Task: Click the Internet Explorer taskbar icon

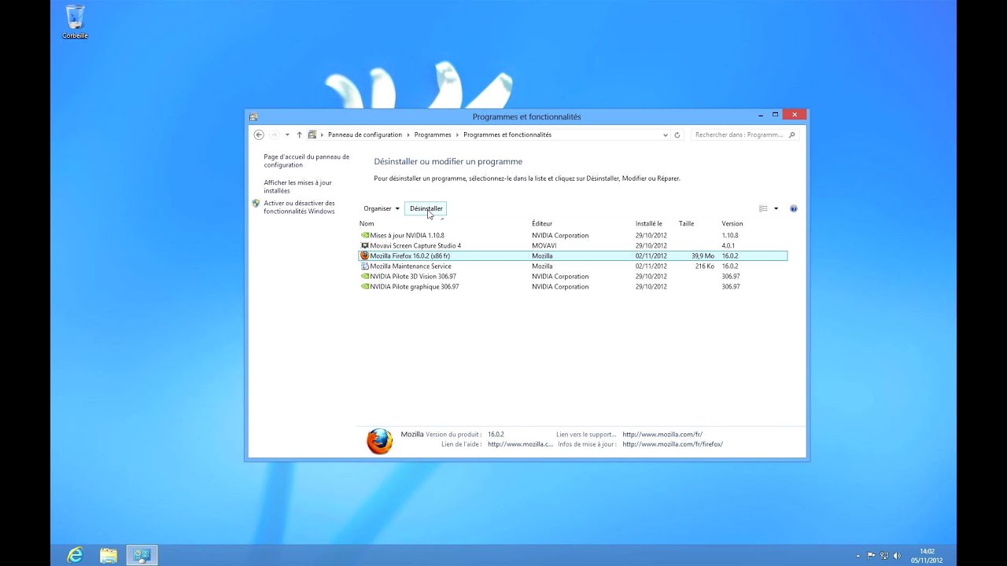Action: tap(76, 555)
